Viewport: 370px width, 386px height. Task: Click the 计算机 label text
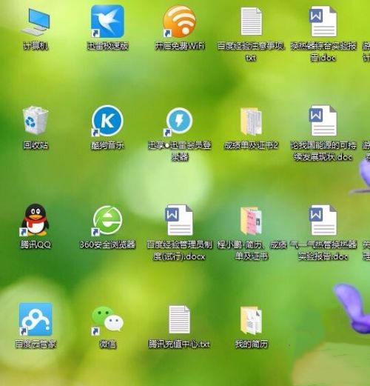point(36,46)
